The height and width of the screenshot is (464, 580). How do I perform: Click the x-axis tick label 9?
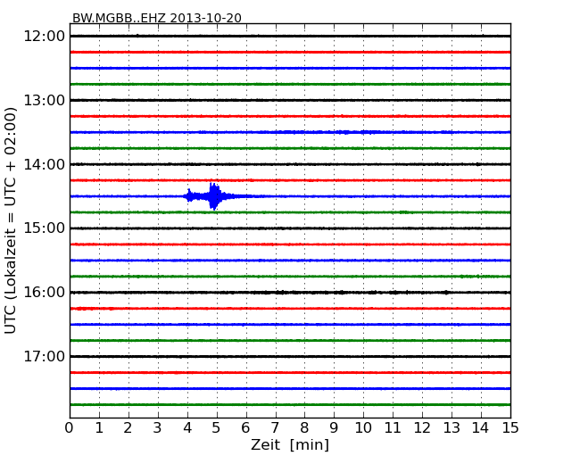point(334,428)
